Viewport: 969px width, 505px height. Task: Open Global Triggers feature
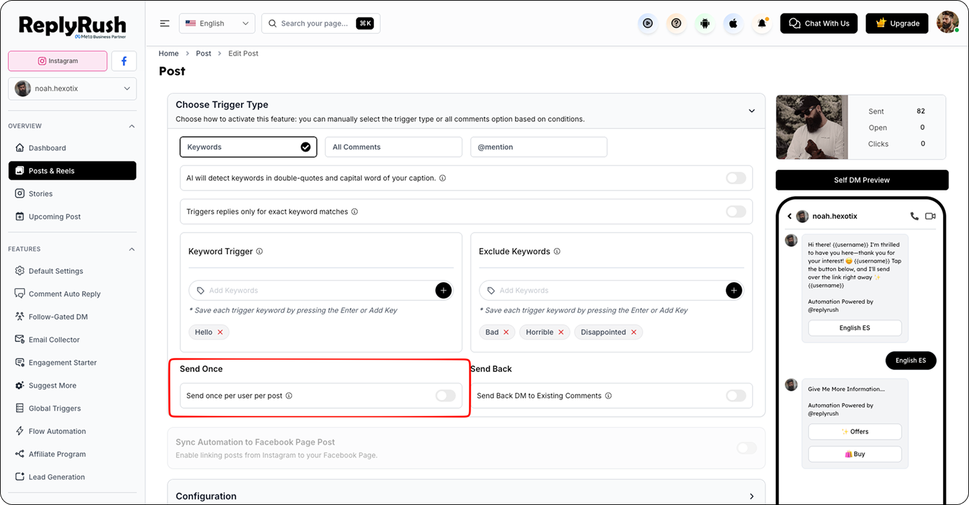pos(72,408)
